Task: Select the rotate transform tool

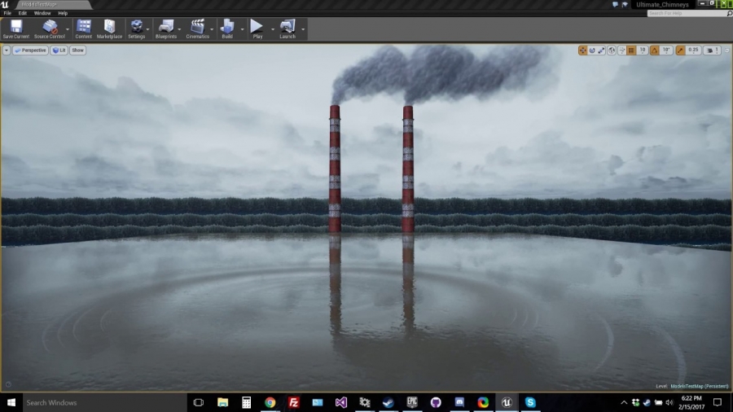Action: click(592, 50)
